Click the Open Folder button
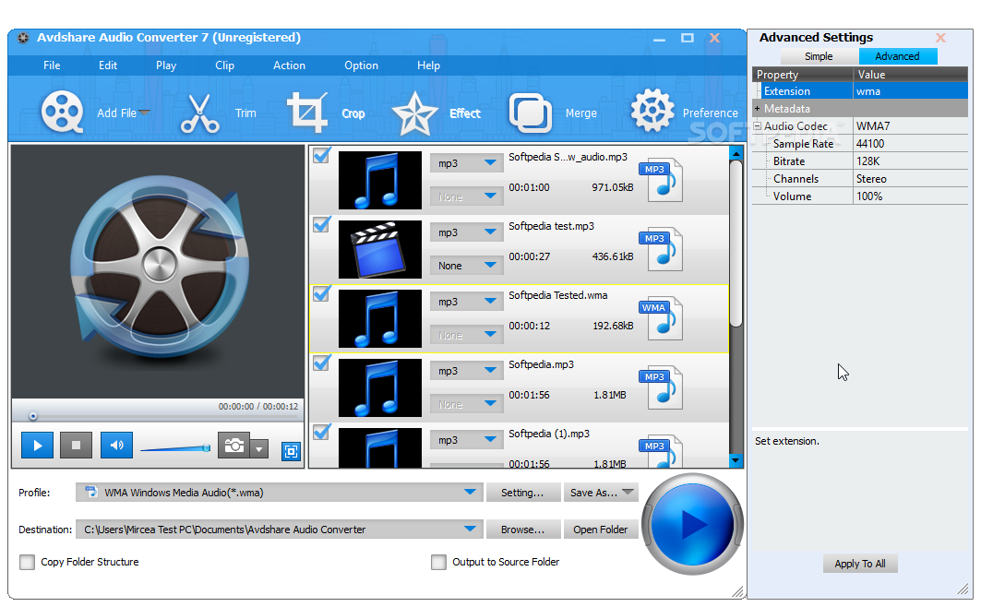981x607 pixels. pyautogui.click(x=601, y=530)
